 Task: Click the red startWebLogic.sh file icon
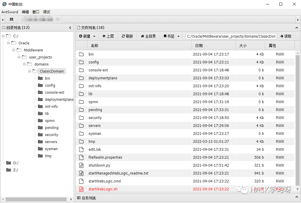(x=82, y=189)
